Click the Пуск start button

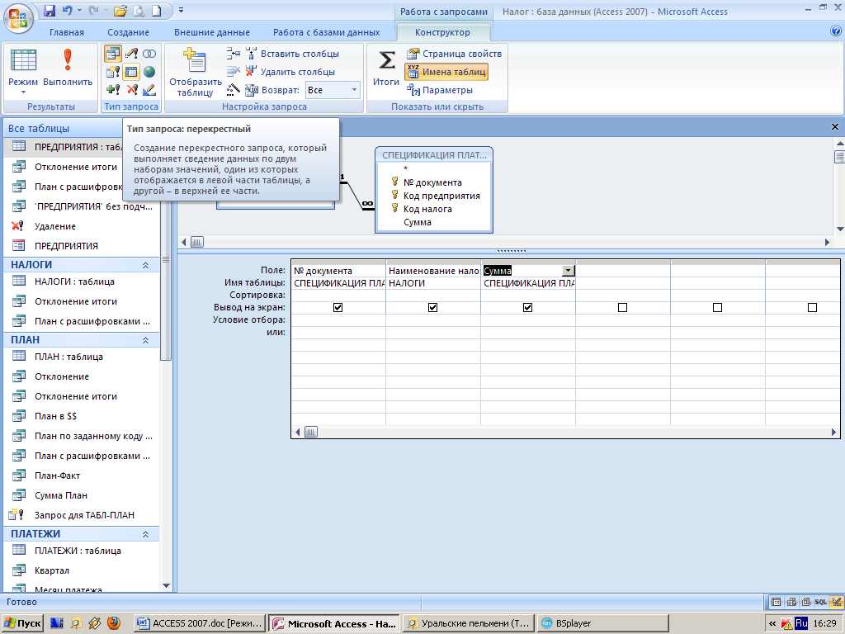coord(22,623)
